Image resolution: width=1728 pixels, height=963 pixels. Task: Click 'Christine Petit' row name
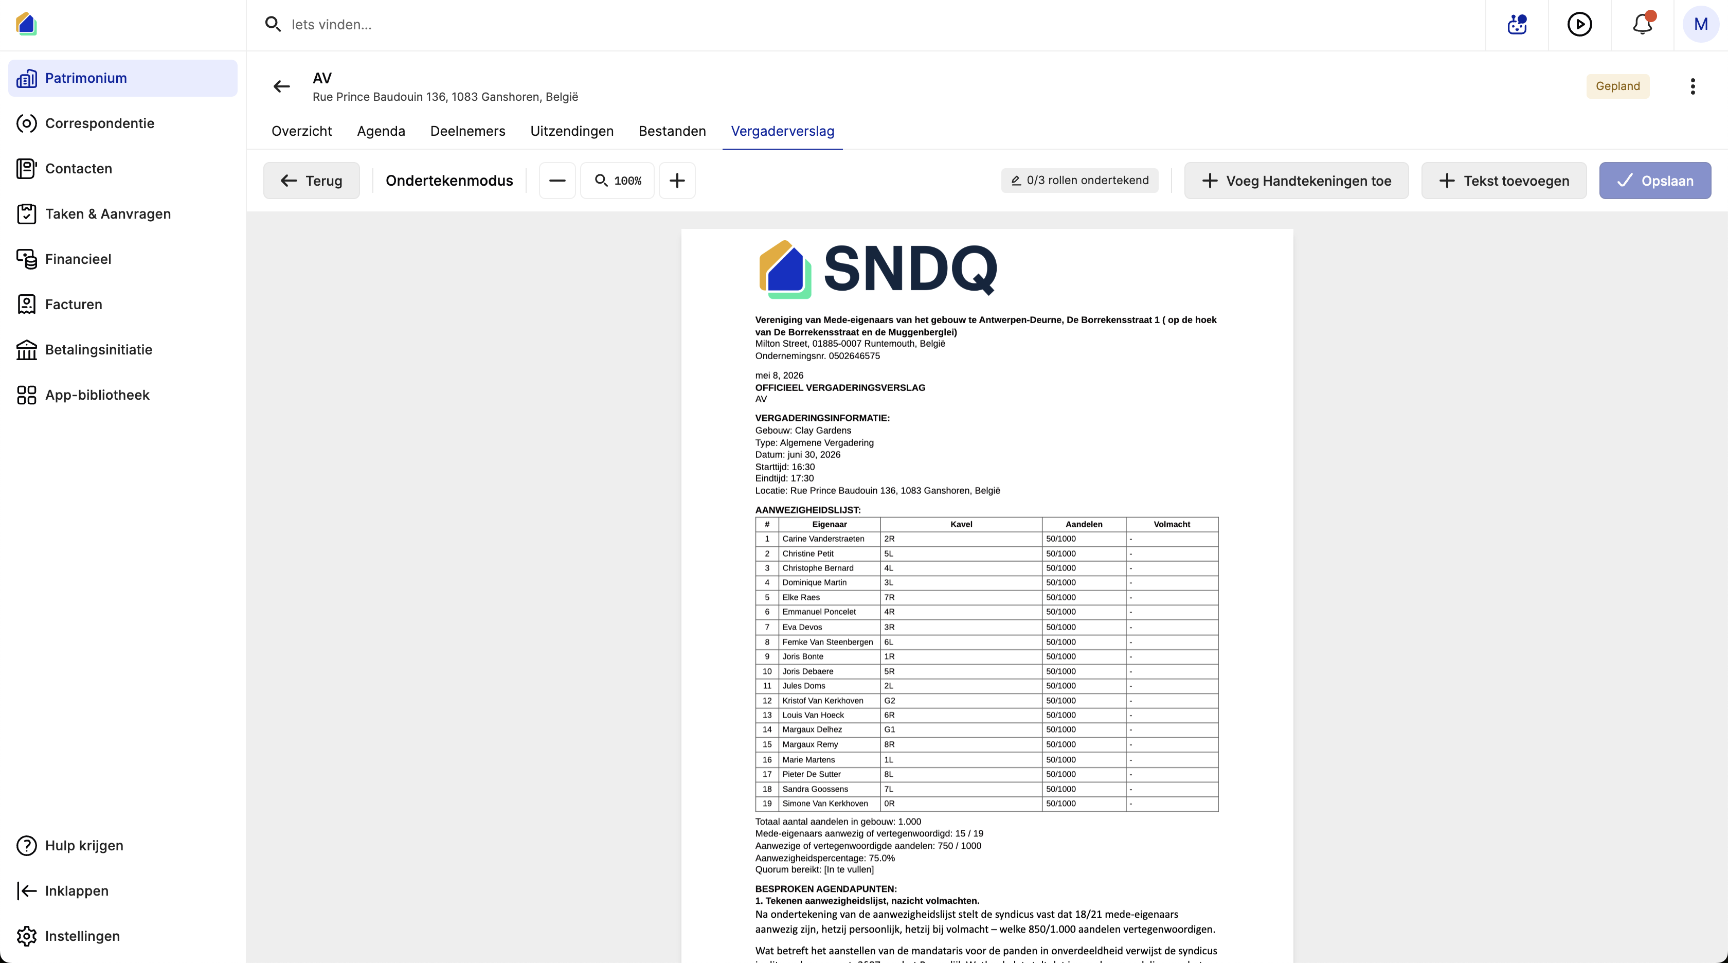807,554
